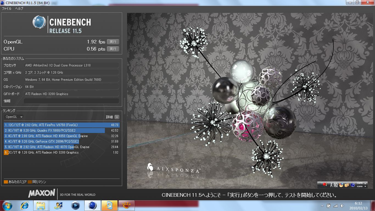
Task: Click the CINEBENCH title bar application icon
Action: click(3, 3)
